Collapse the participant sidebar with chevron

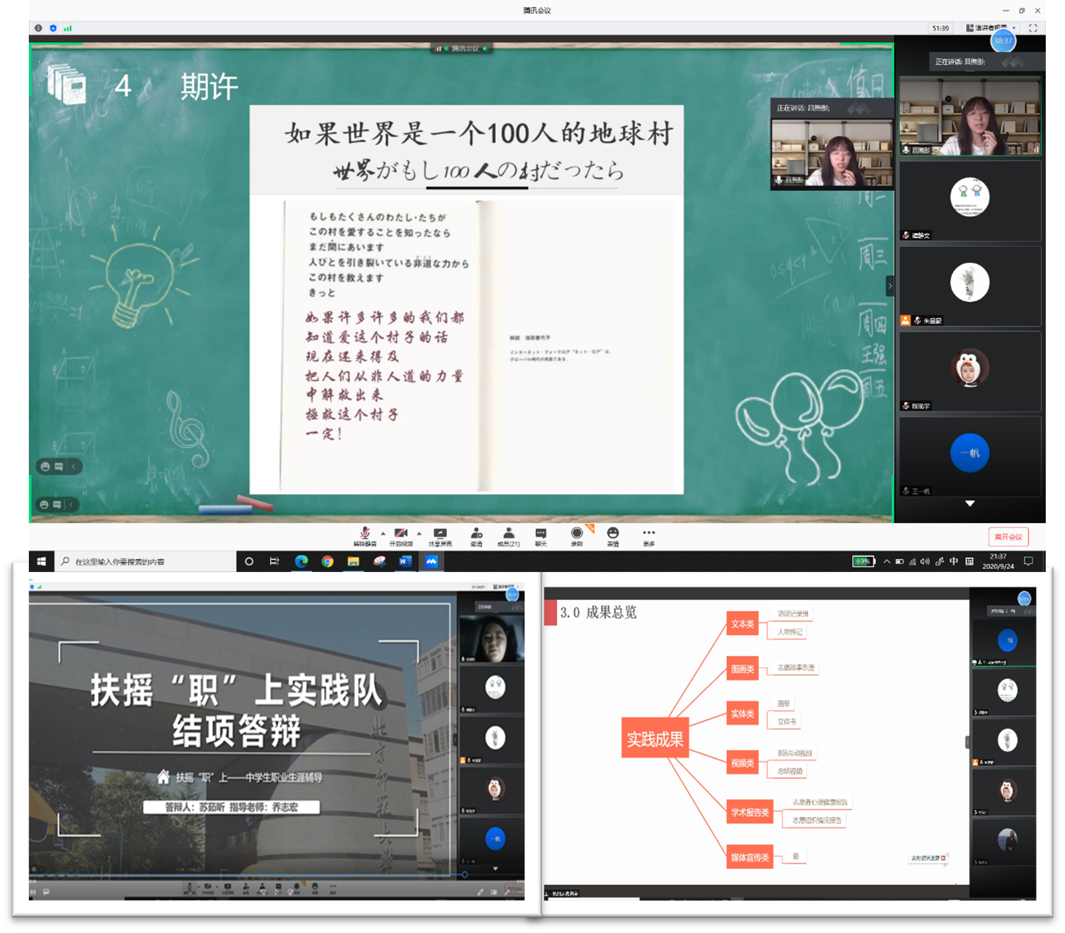pos(890,286)
